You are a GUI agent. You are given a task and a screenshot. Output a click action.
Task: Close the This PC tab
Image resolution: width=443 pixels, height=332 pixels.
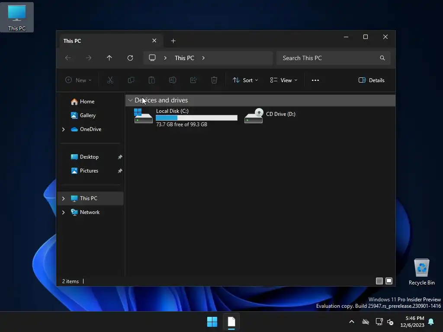[x=154, y=41]
